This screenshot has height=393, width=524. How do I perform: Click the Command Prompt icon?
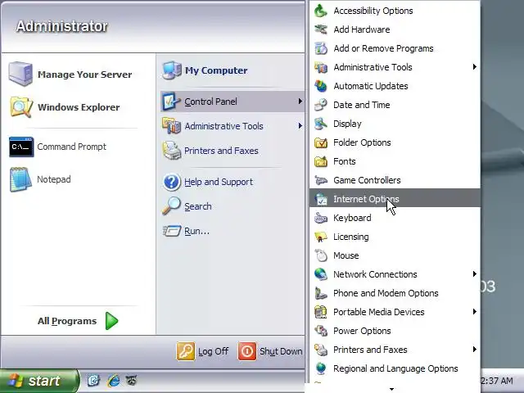tap(21, 147)
